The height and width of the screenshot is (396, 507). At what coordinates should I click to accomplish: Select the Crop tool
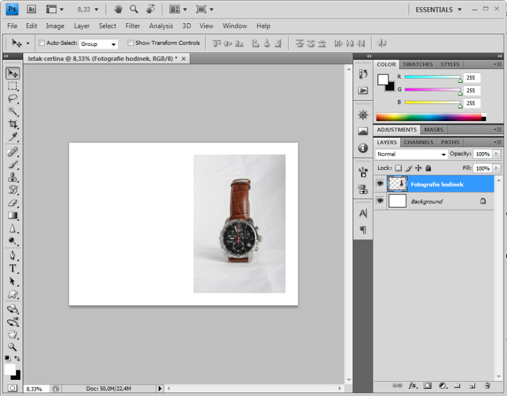(x=13, y=124)
